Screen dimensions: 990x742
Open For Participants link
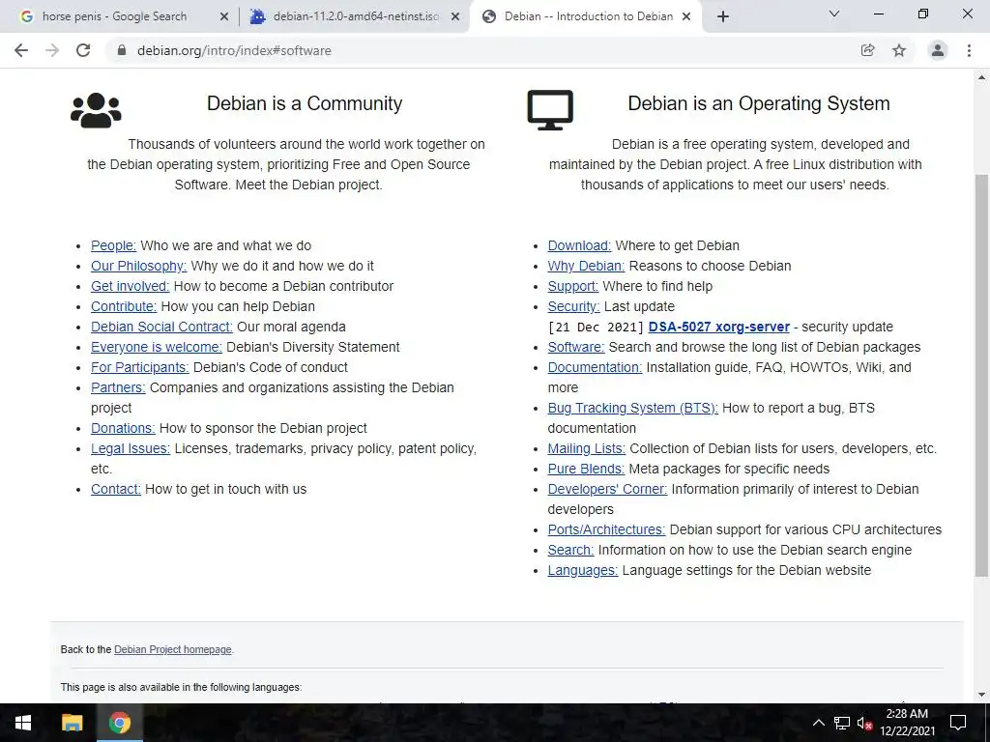point(140,367)
